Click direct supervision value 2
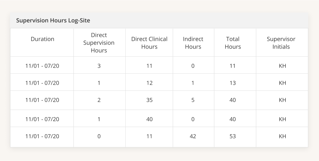 [x=99, y=100]
